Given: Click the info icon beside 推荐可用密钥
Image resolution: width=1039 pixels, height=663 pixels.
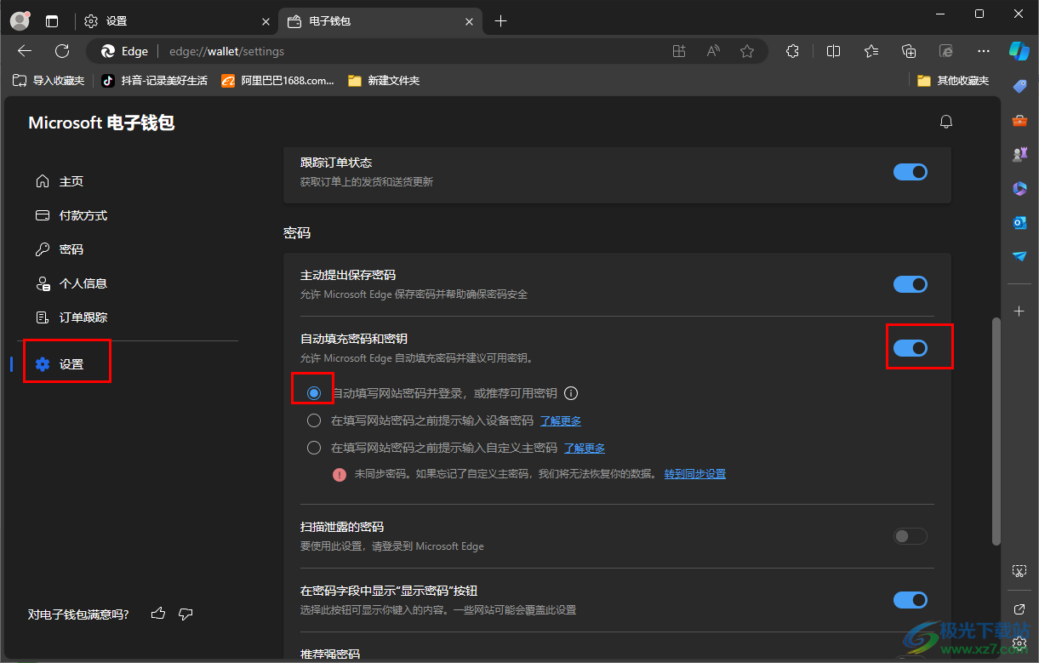Looking at the screenshot, I should click(572, 393).
